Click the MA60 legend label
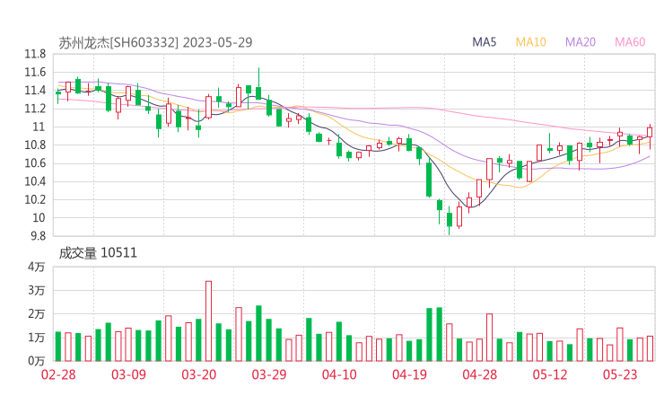 tap(630, 42)
